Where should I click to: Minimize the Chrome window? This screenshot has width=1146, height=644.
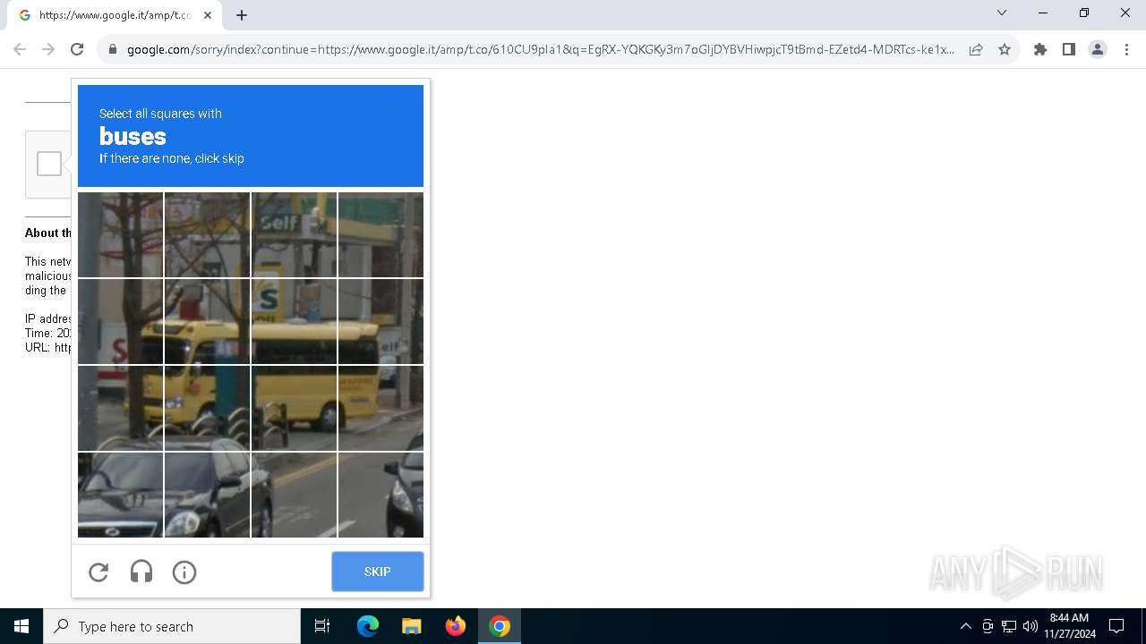(x=1043, y=13)
